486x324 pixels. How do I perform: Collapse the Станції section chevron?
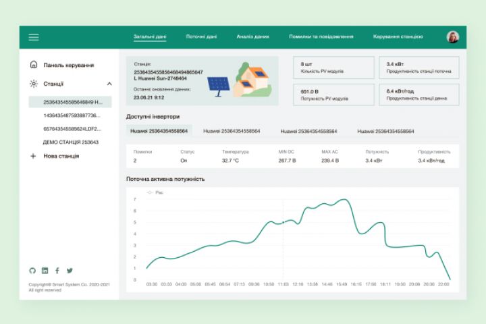tap(109, 84)
